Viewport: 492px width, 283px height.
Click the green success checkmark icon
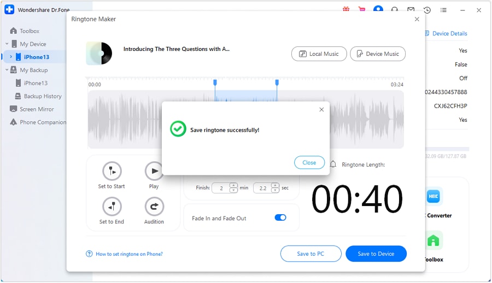tap(178, 129)
